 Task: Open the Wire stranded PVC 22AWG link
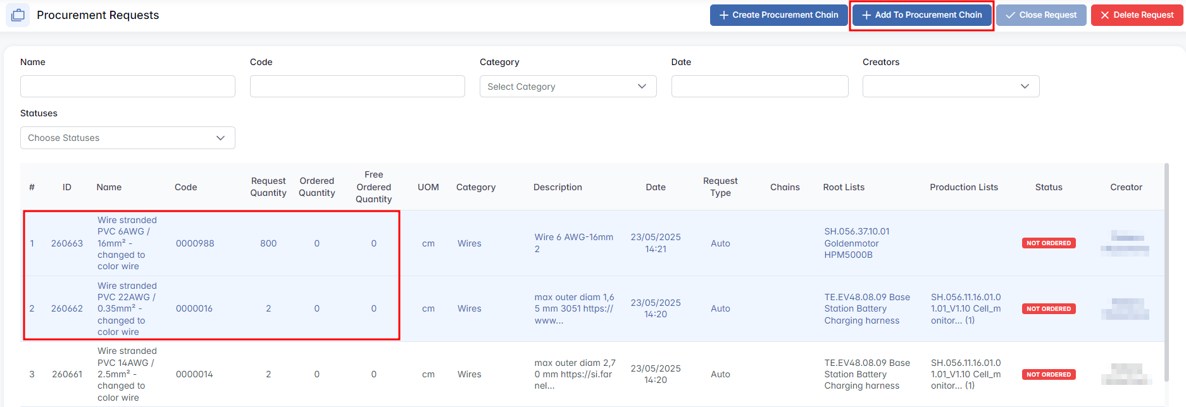click(x=127, y=308)
